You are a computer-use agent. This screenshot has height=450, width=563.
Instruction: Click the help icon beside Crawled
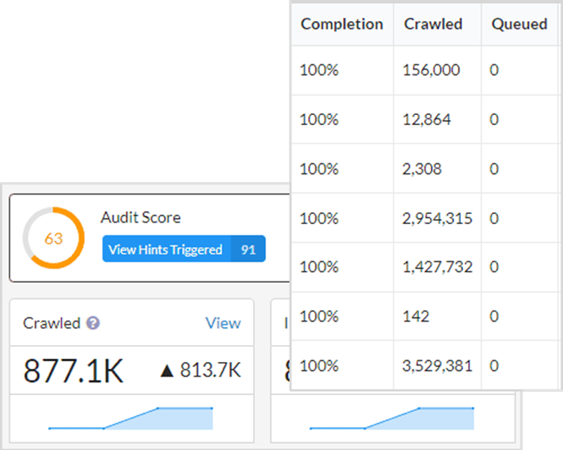(x=93, y=323)
